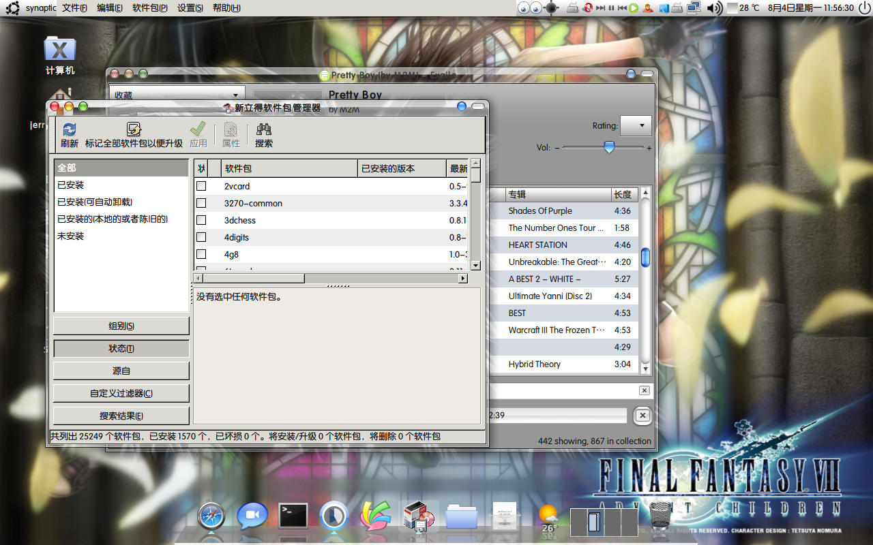Viewport: 873px width, 545px height.
Task: Click the Opera tray icon
Action: coord(588,8)
